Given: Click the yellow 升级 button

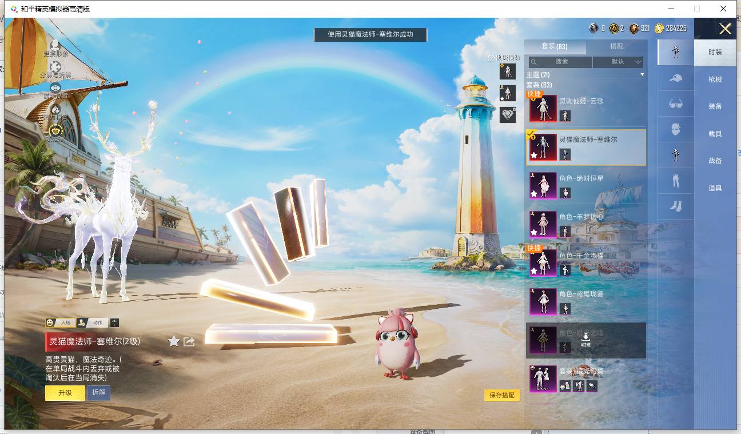Looking at the screenshot, I should (65, 393).
